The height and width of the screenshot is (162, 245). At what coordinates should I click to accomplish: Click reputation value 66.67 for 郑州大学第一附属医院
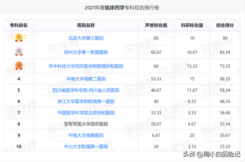tap(156, 52)
